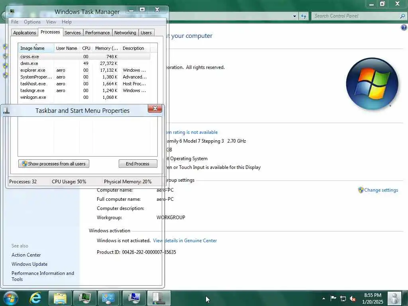Image resolution: width=408 pixels, height=306 pixels.
Task: Click the search magnifier icon
Action: click(402, 16)
